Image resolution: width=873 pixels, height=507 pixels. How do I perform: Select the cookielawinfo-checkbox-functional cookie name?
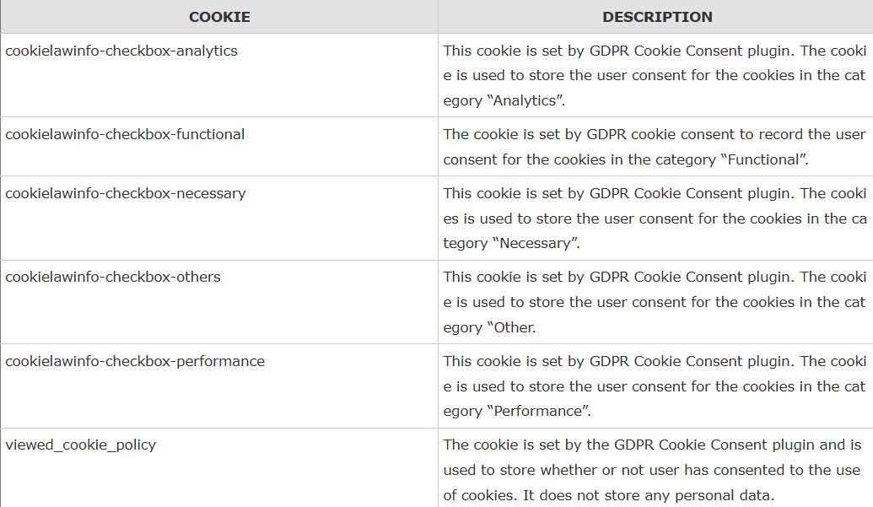(125, 134)
